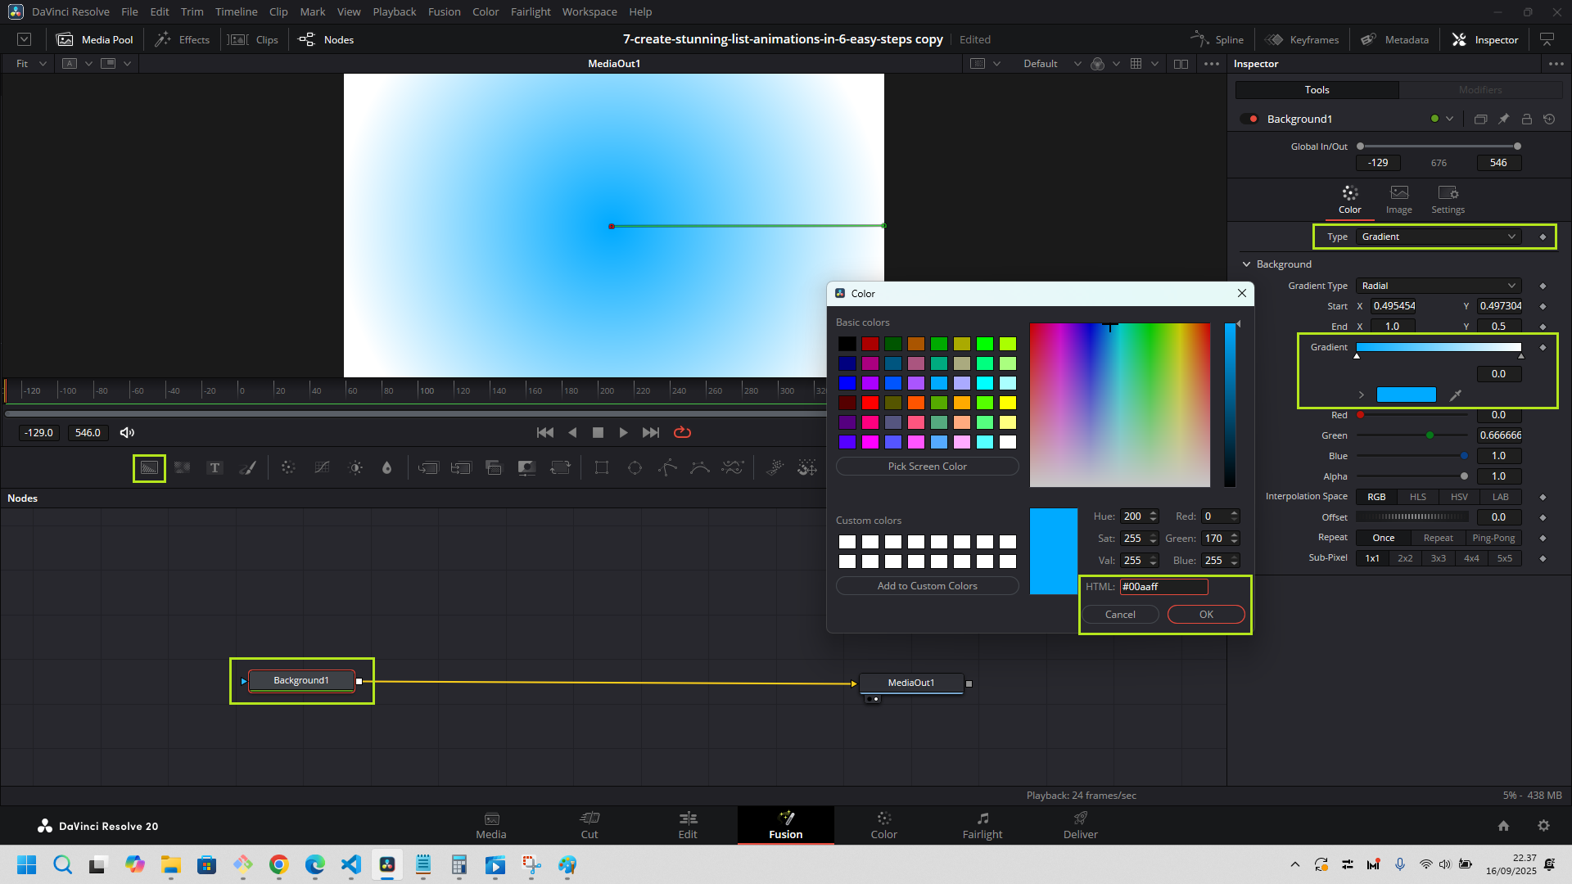Open the Fusion menu
The height and width of the screenshot is (884, 1572).
(444, 11)
